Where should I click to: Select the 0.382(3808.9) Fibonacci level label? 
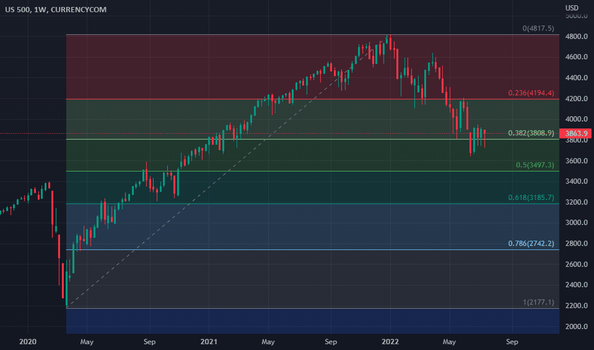(x=531, y=133)
